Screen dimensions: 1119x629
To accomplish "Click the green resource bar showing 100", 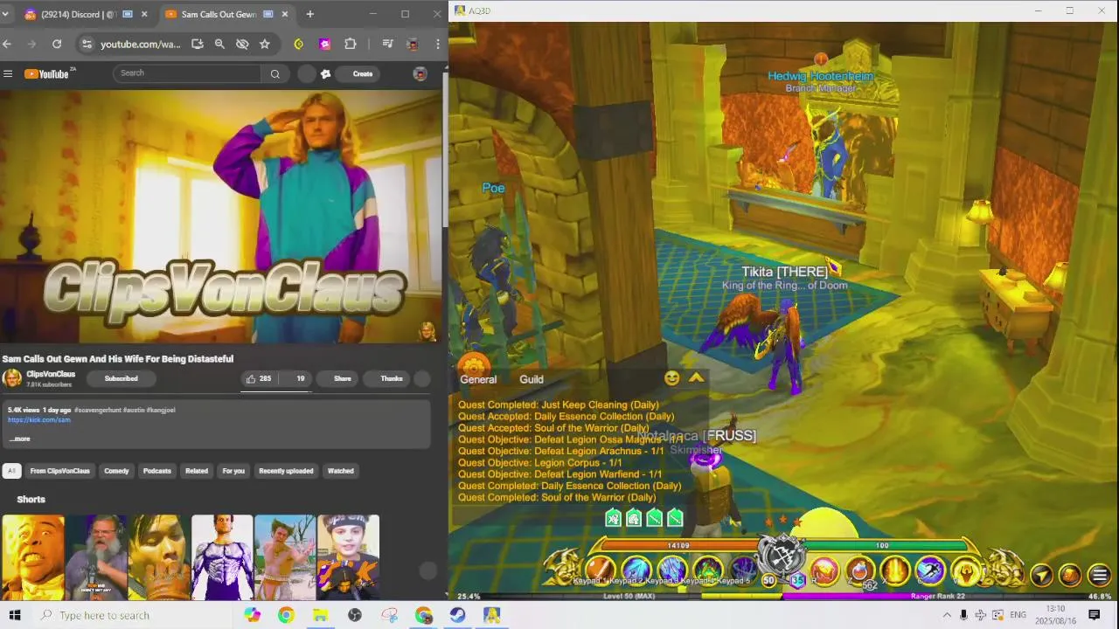I will (x=883, y=545).
